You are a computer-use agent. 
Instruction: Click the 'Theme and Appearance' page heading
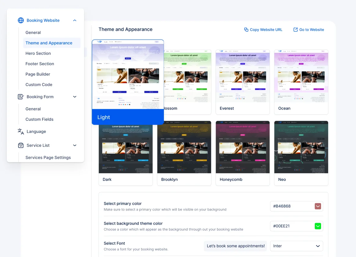point(126,29)
